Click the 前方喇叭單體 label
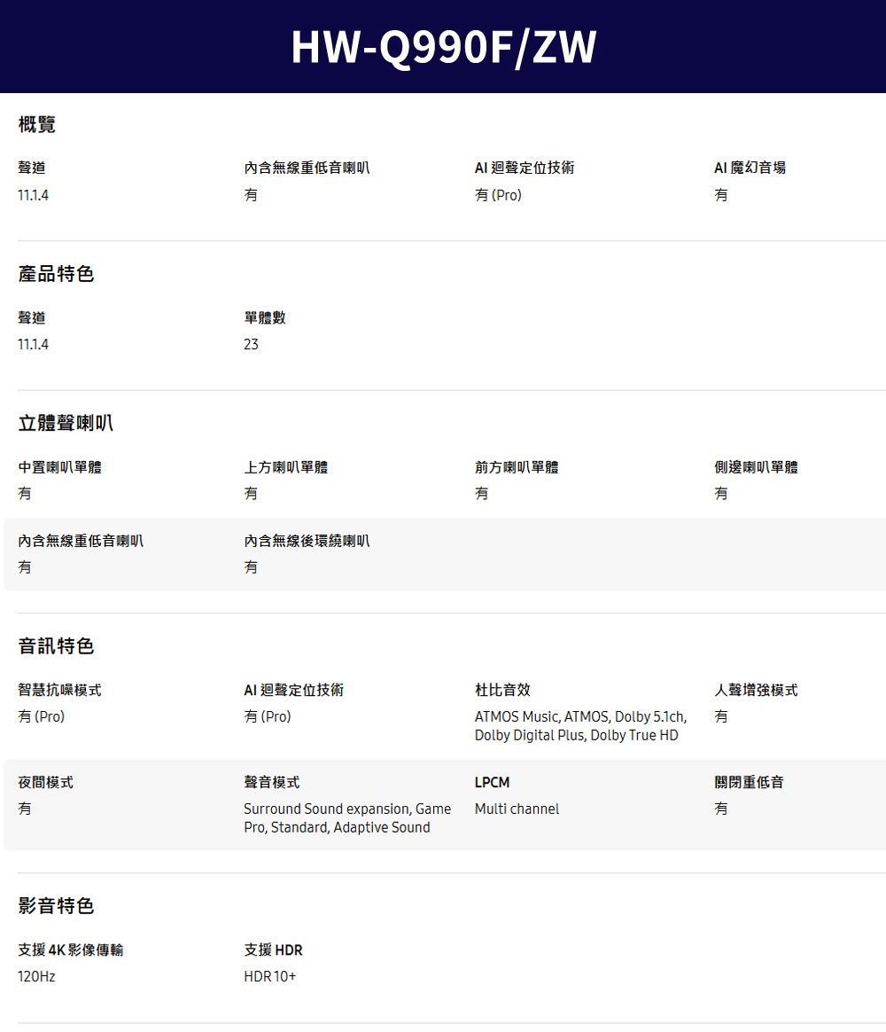This screenshot has height=1032, width=886. click(x=517, y=467)
